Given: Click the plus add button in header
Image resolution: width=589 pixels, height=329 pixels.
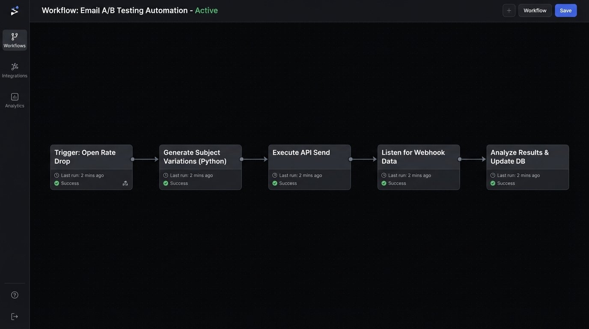Looking at the screenshot, I should point(509,11).
